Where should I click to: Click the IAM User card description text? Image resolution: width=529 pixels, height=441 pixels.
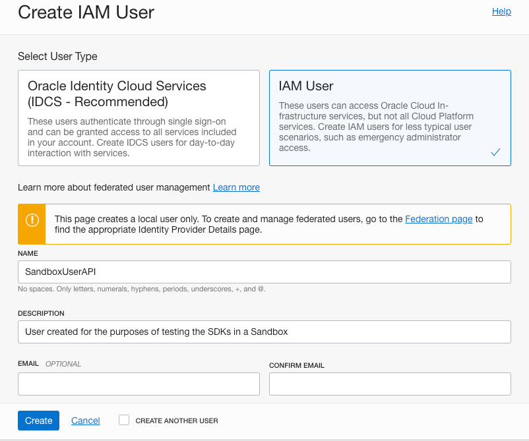390,127
